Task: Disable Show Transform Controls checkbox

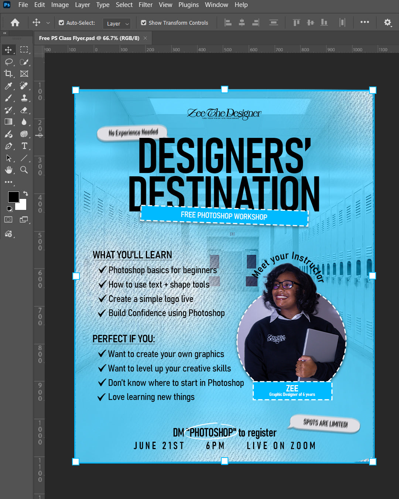Action: click(144, 23)
